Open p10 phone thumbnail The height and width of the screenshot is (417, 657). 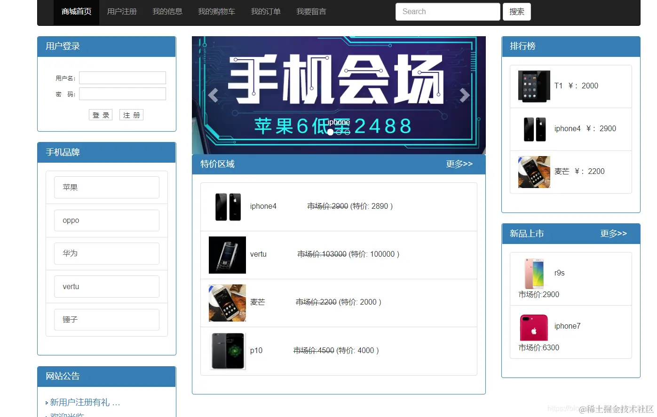[x=228, y=351]
